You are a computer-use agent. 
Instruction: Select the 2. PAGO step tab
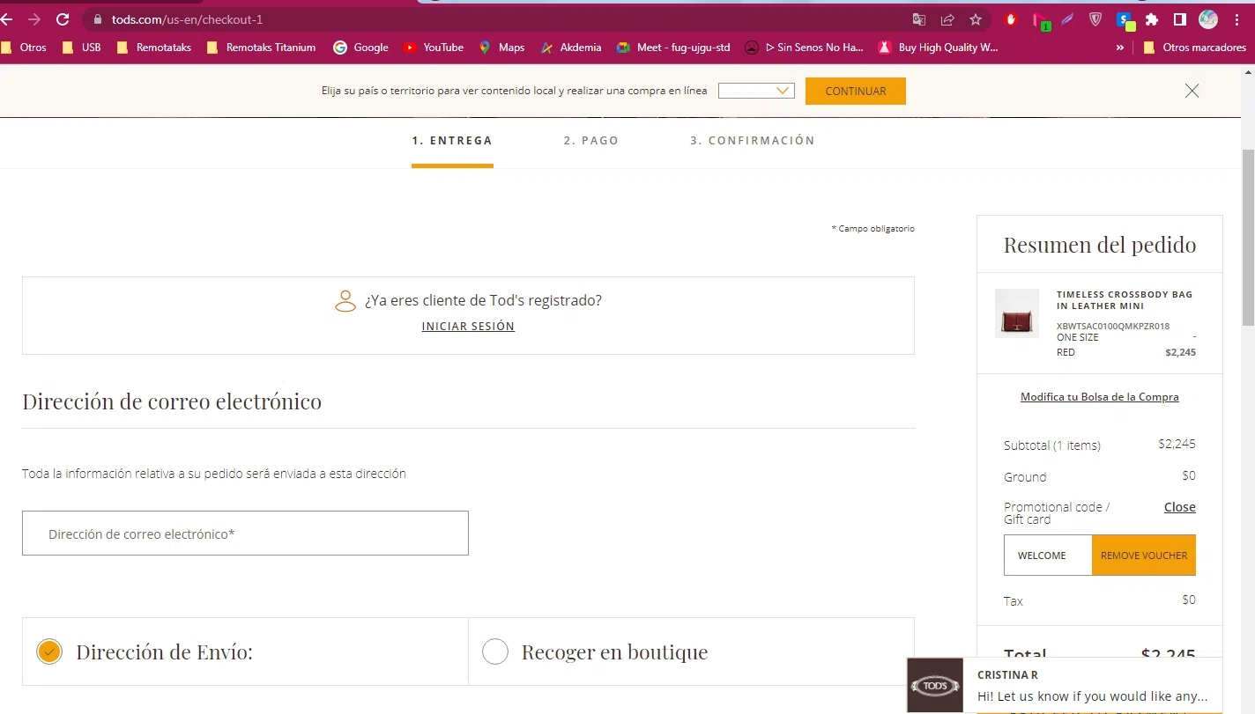click(x=591, y=141)
